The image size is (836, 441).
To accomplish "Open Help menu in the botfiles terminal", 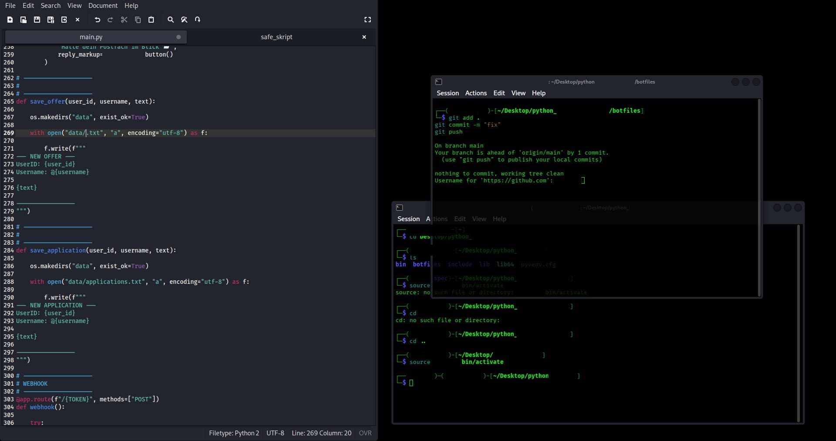I will [x=538, y=93].
